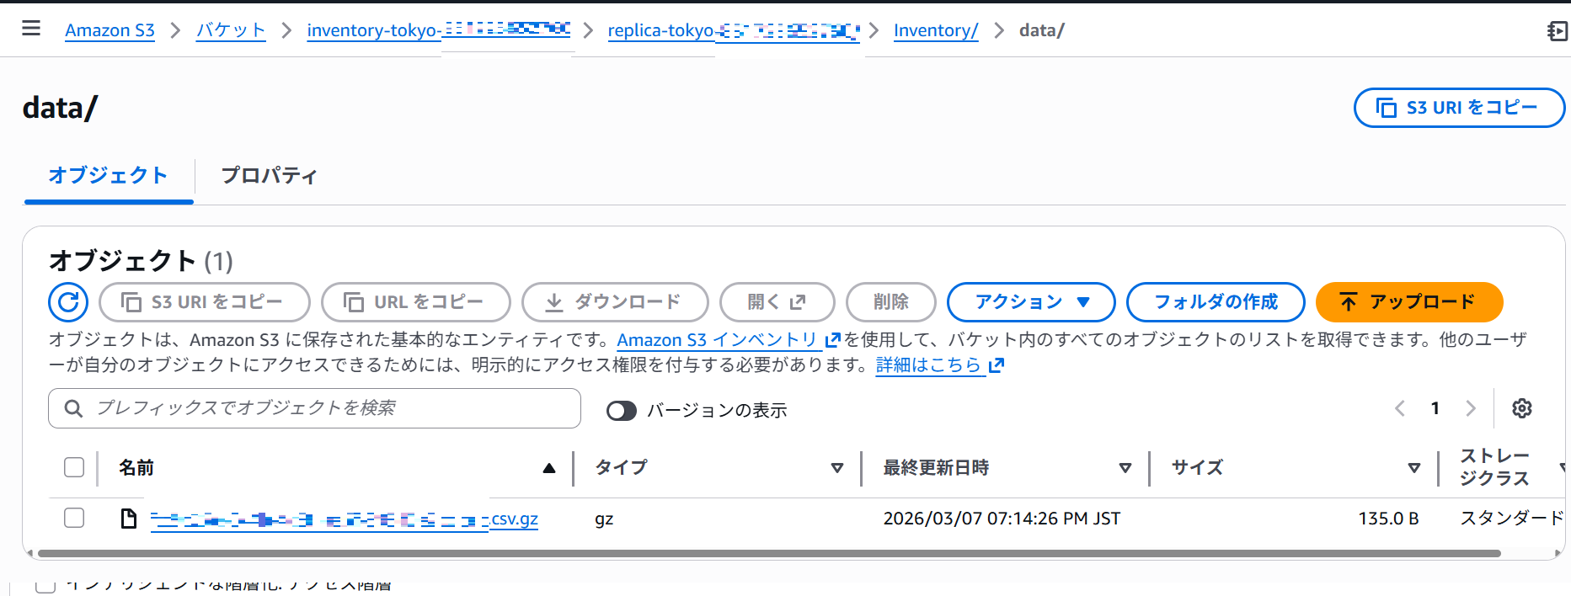This screenshot has width=1571, height=596.
Task: Click the file icon beside csv.gz object
Action: coord(129,519)
